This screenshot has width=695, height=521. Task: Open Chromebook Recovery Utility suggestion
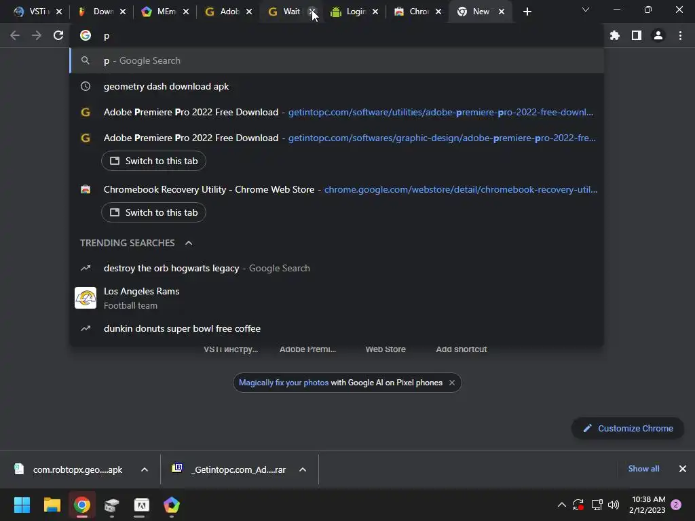coord(337,190)
